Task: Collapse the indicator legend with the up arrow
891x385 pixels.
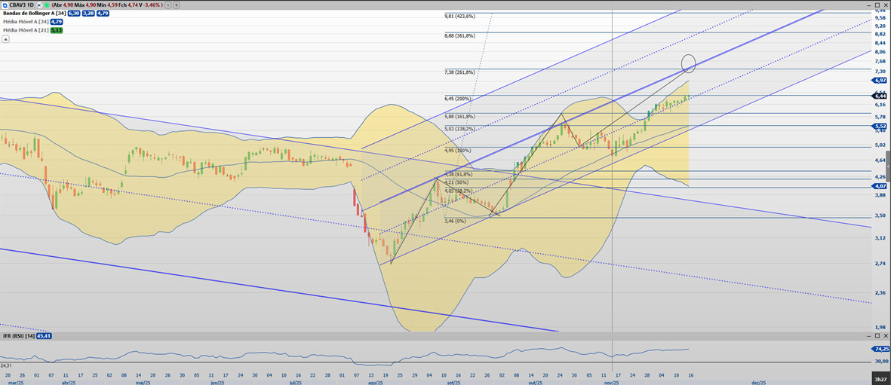Action: 6,39
